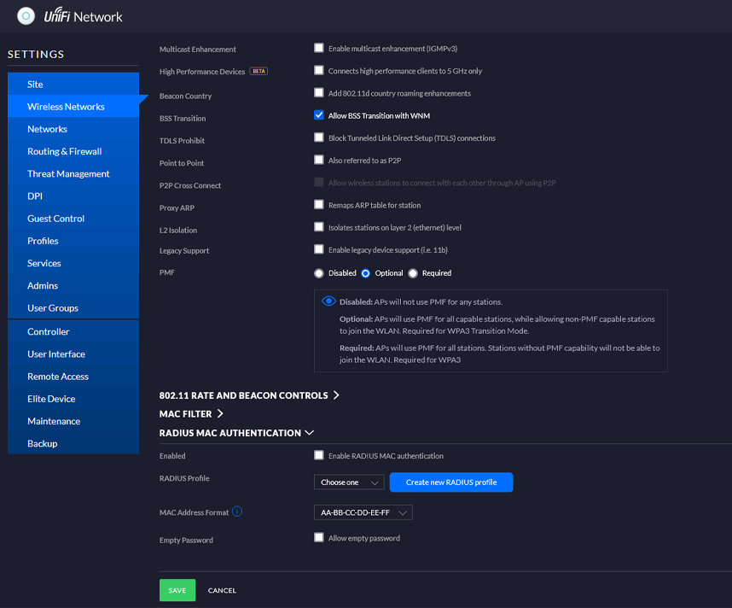Click the green Save button

[x=177, y=590]
